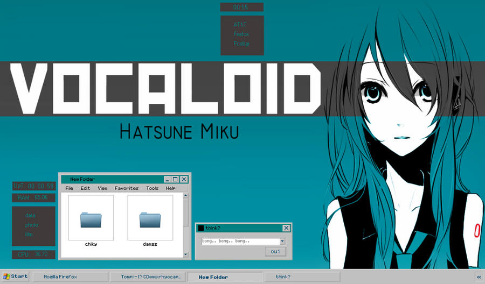Viewport: 485px width, 284px height.
Task: Click the New Folder scrollbar thumb
Action: 186,212
